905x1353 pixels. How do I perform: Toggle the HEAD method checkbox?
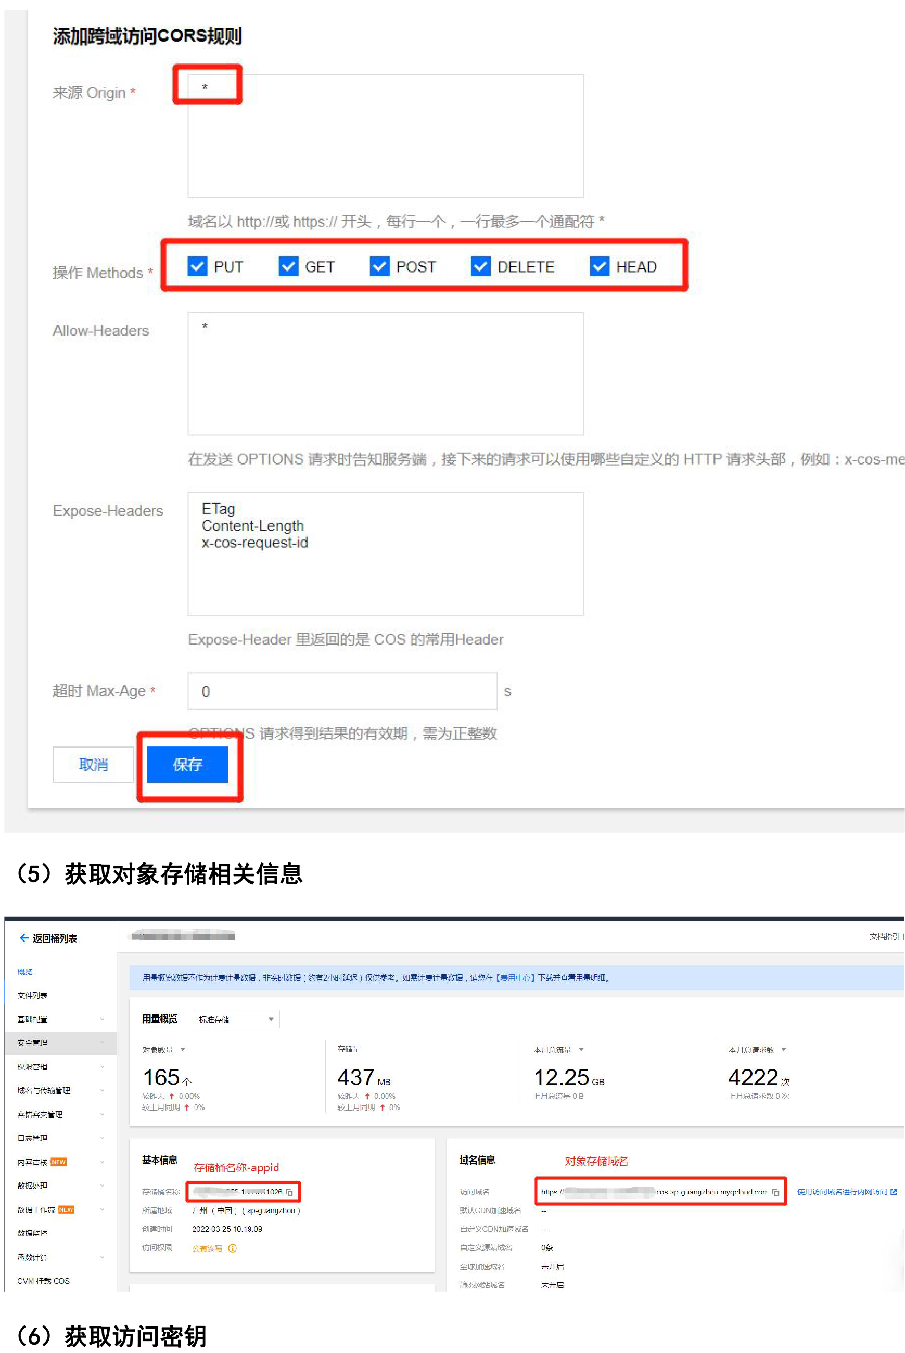pos(599,266)
